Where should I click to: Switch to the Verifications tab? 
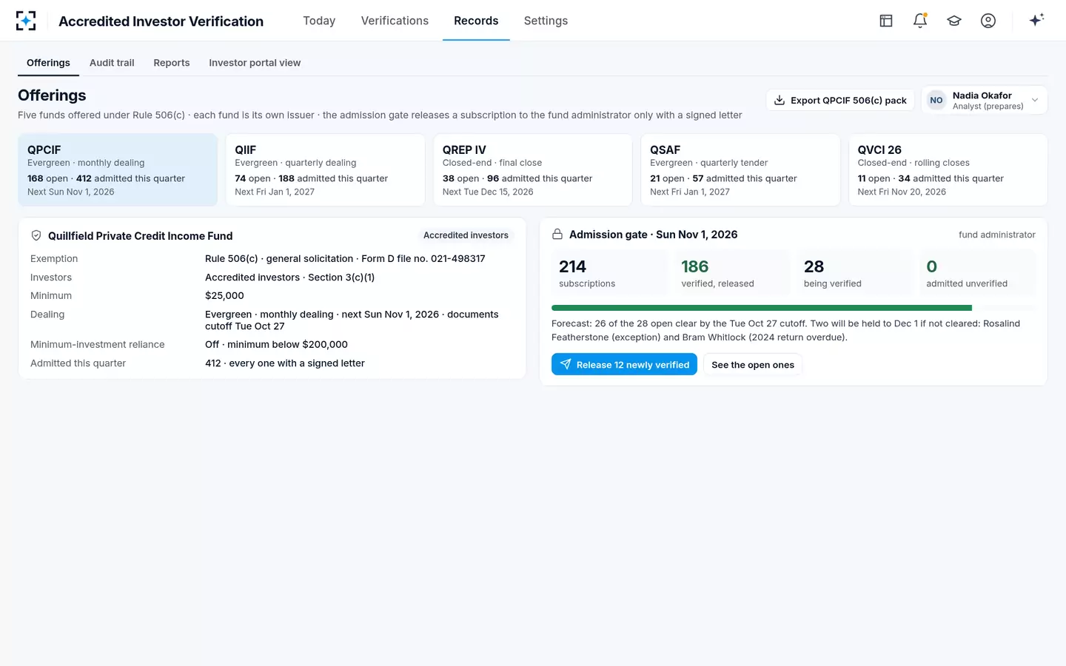coord(395,21)
